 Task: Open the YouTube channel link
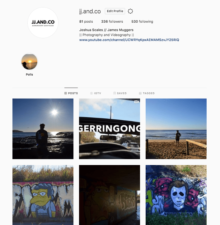click(129, 40)
